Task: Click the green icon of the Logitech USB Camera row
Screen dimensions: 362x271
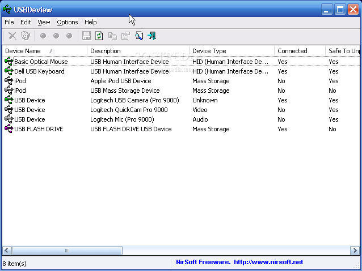Action: pos(9,100)
